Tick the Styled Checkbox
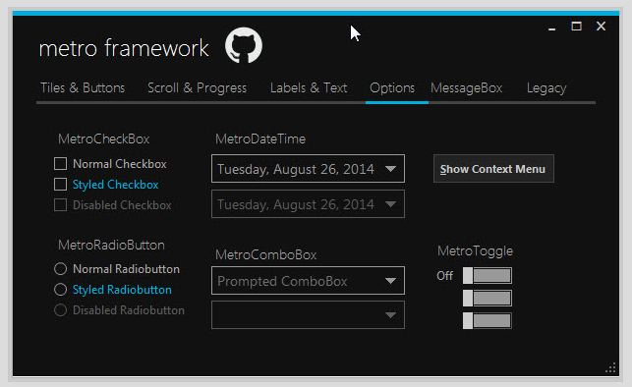The height and width of the screenshot is (387, 632). [x=61, y=184]
